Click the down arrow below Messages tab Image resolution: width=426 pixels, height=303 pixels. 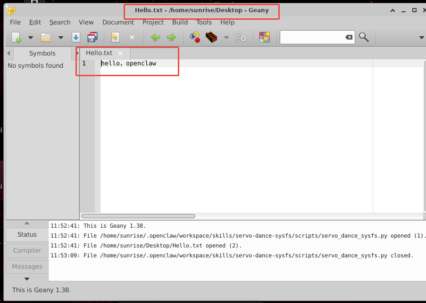point(27,279)
